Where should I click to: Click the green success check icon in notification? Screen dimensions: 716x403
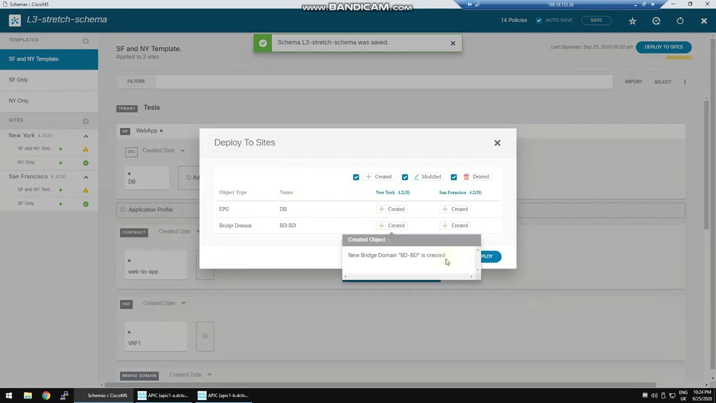tap(263, 43)
